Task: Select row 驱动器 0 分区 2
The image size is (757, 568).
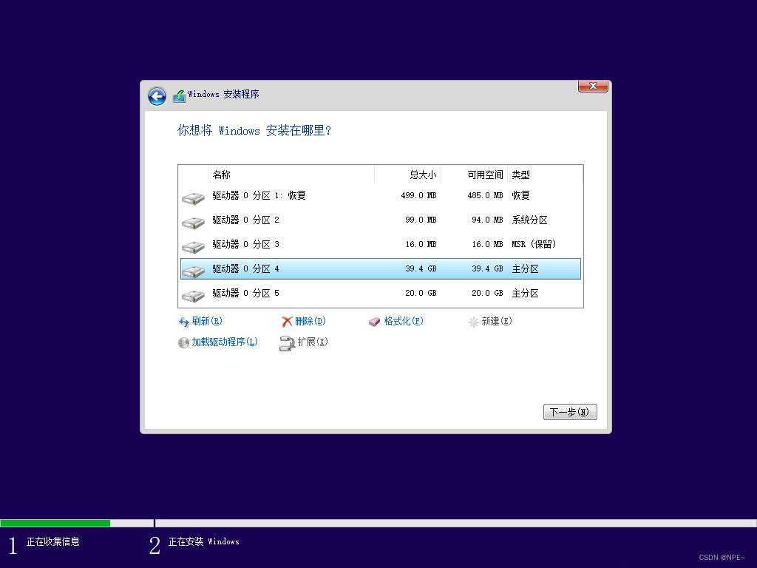Action: point(381,220)
